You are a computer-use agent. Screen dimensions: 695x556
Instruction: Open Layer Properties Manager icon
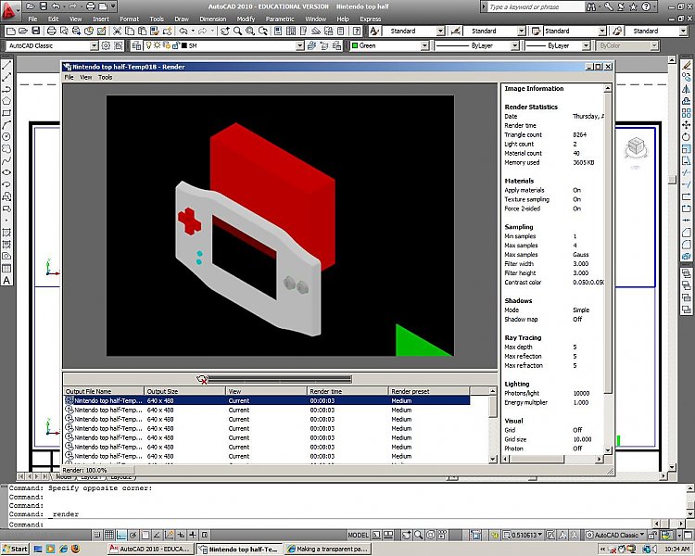[136, 45]
